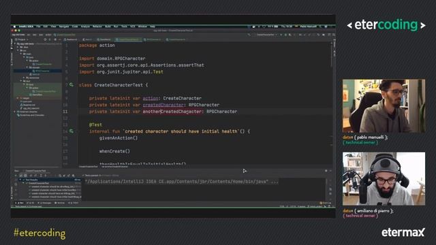This screenshot has height=245, width=436.
Task: Open the Terminal tool window button
Action: click(59, 203)
